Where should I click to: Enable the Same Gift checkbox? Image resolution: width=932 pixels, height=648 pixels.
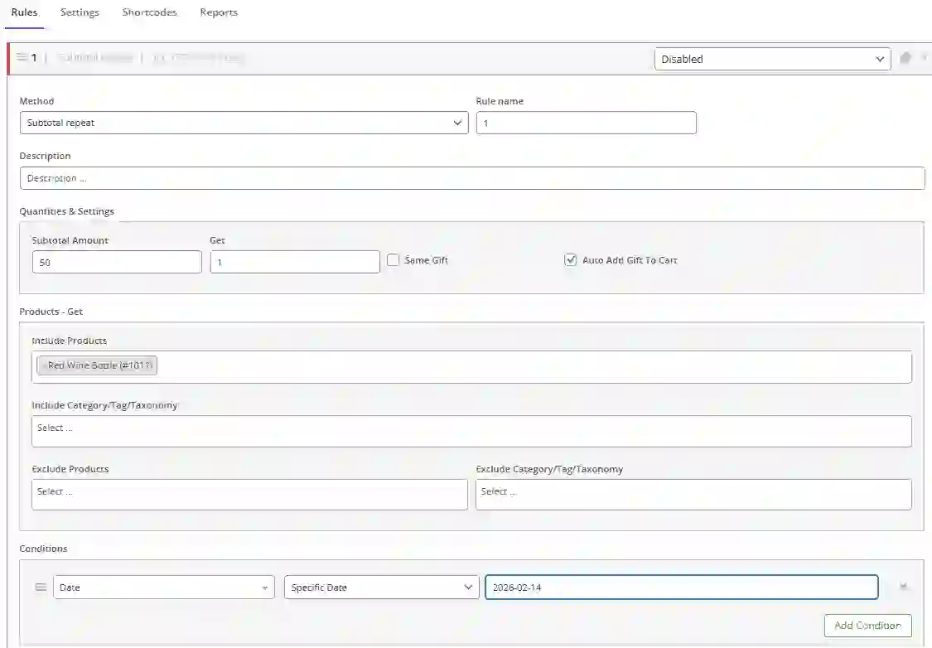point(394,259)
